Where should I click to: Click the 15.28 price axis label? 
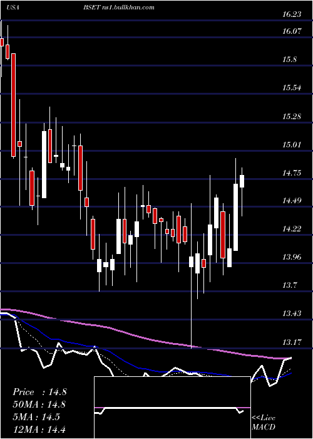tap(292, 116)
